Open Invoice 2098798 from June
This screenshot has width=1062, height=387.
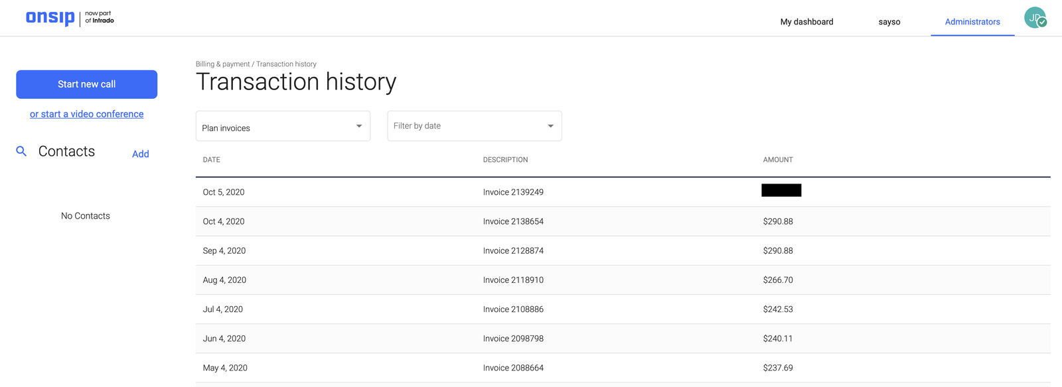tap(513, 339)
